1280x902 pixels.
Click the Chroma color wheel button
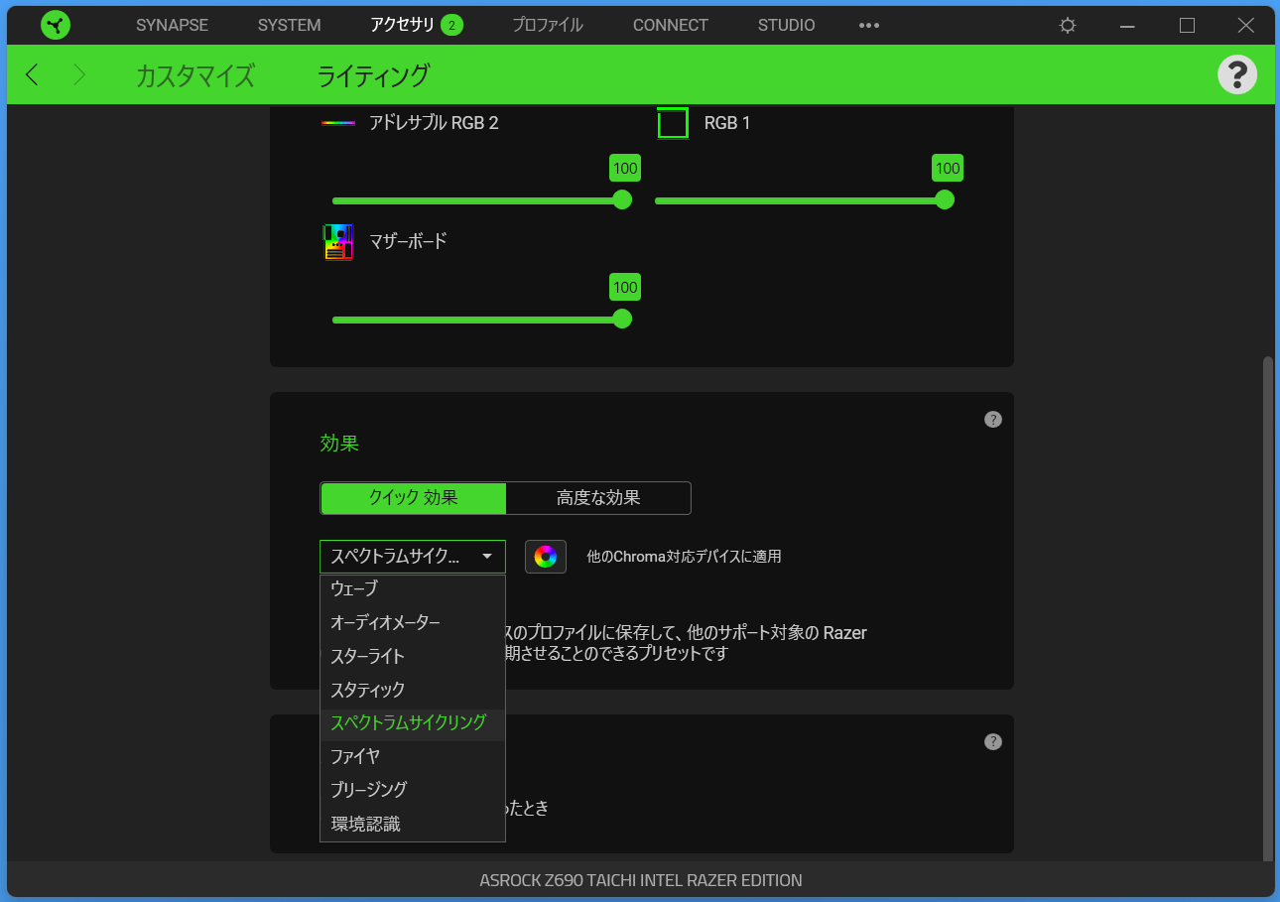(546, 557)
